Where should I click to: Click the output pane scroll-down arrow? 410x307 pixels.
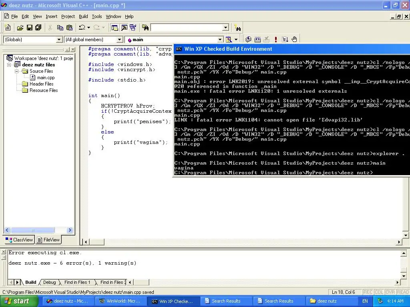(x=404, y=276)
